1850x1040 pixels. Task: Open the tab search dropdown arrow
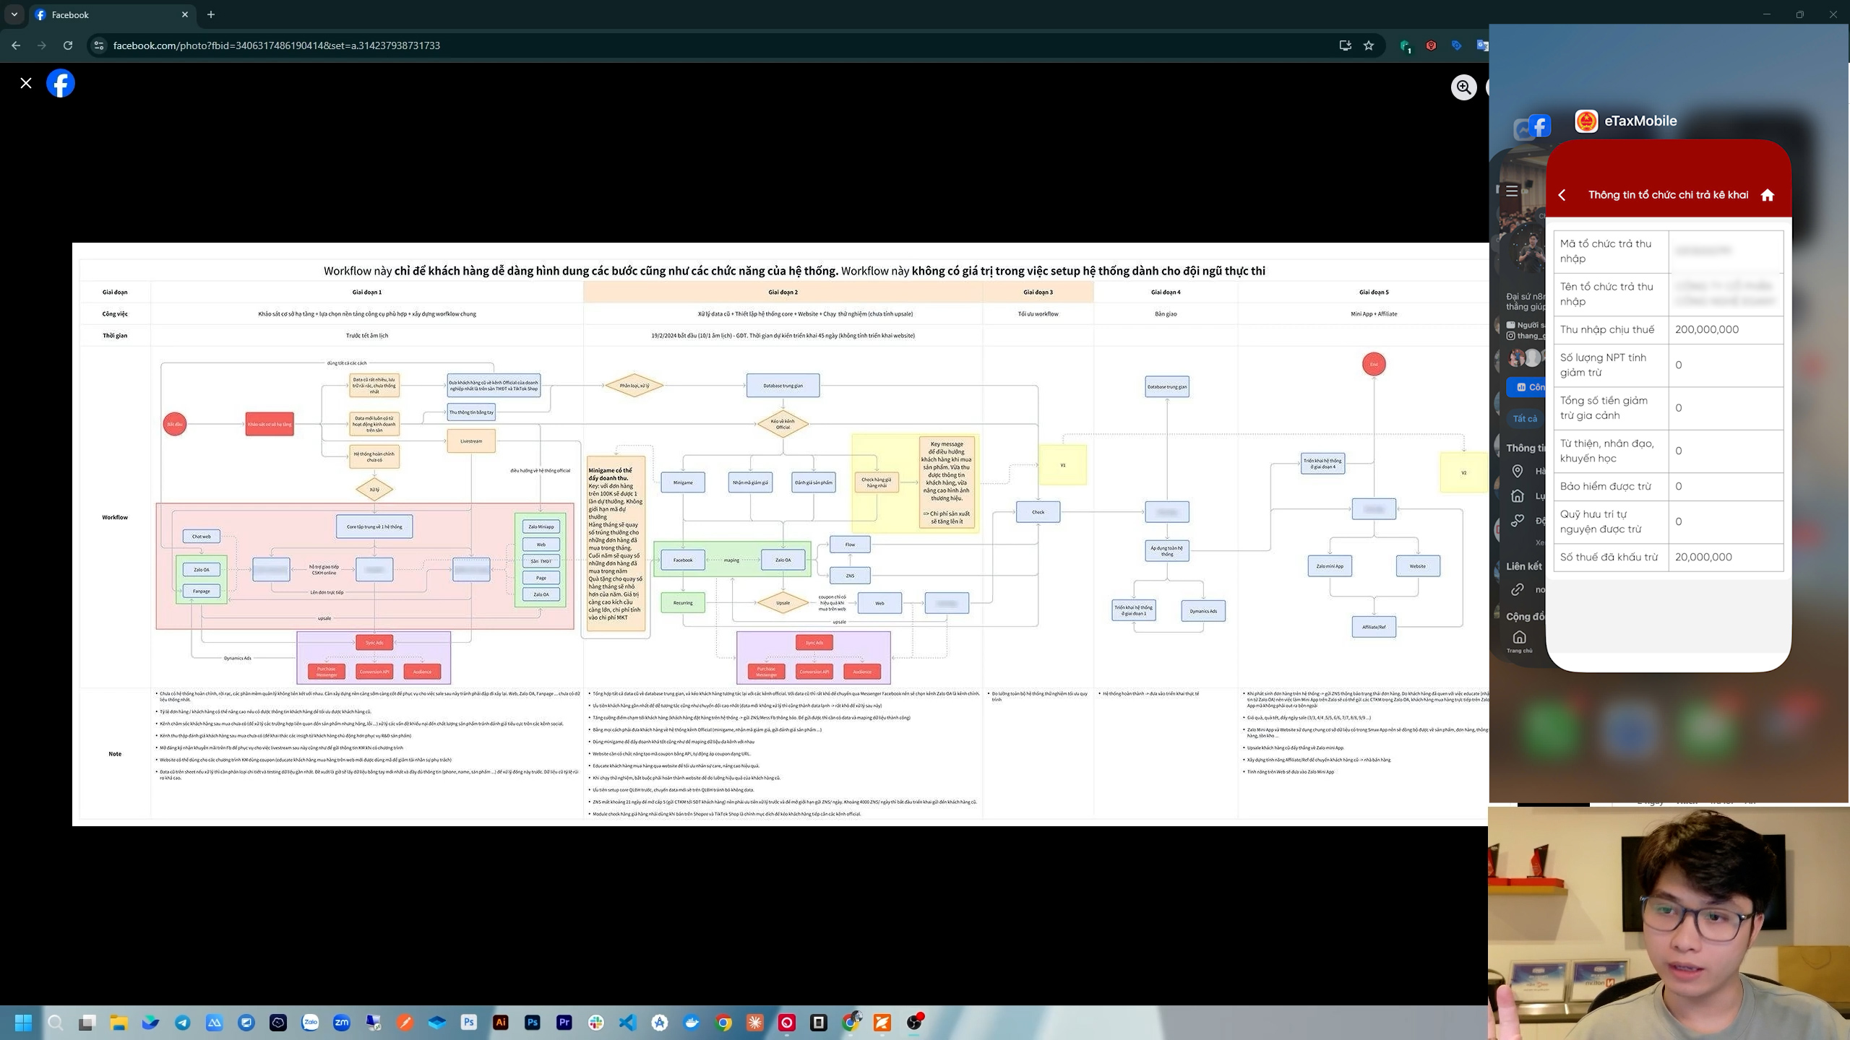(14, 14)
